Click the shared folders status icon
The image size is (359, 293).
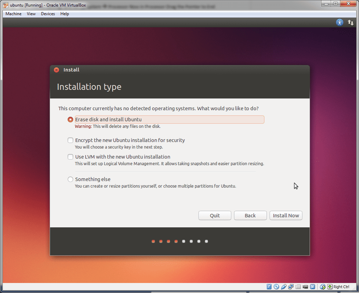tap(298, 286)
